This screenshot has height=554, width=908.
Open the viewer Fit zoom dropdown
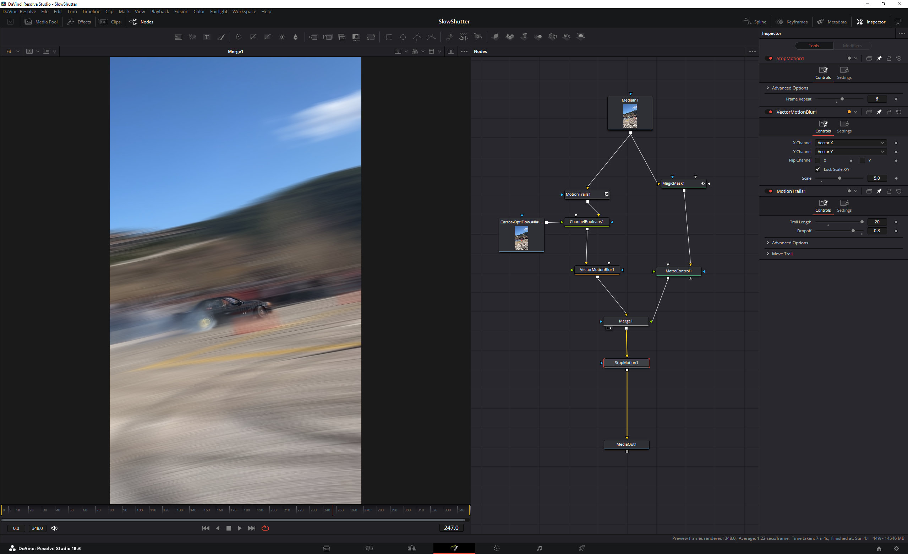pyautogui.click(x=12, y=51)
